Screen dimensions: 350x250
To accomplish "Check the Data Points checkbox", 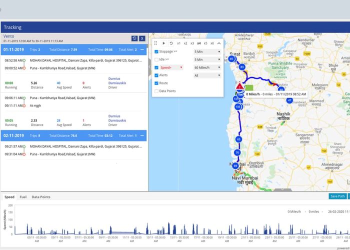I will [156, 91].
